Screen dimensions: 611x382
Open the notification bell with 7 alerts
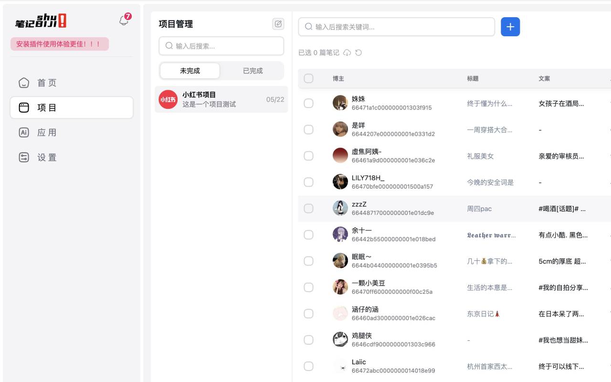(124, 20)
